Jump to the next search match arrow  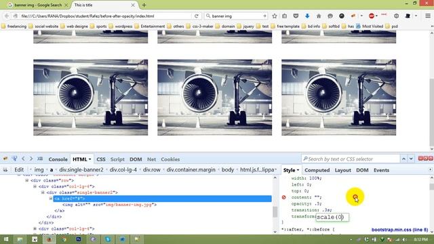tap(411, 159)
